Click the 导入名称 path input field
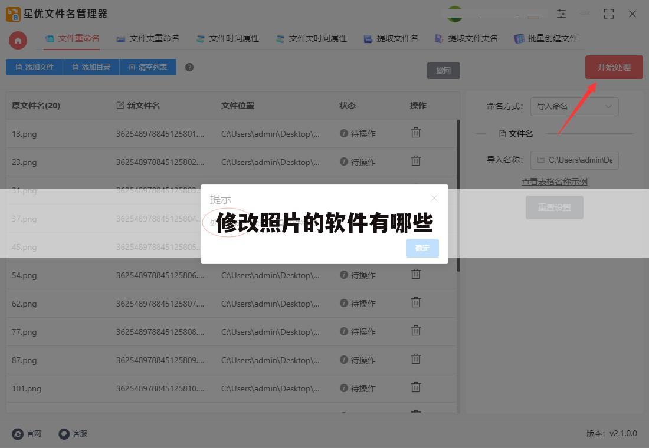Viewport: 649px width, 448px height. pyautogui.click(x=574, y=160)
